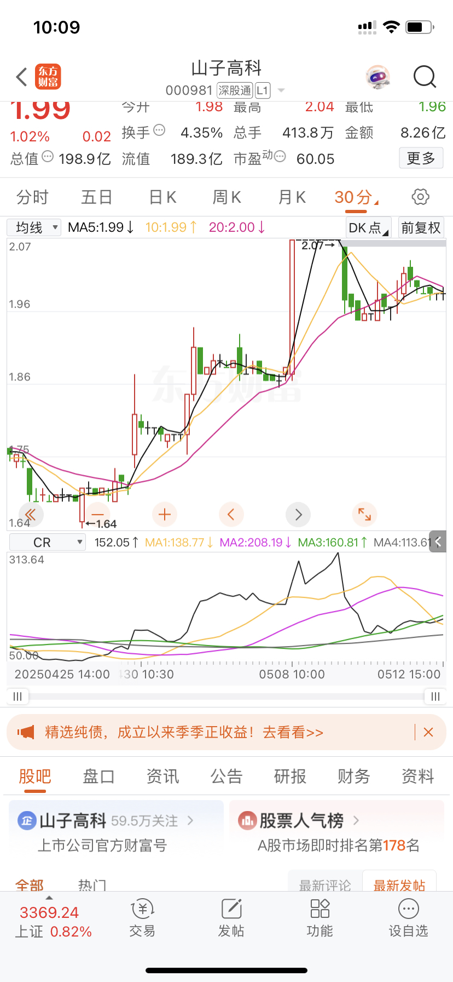Tap the 上证 3369.24 index ticker
The width and height of the screenshot is (453, 982).
(53, 922)
